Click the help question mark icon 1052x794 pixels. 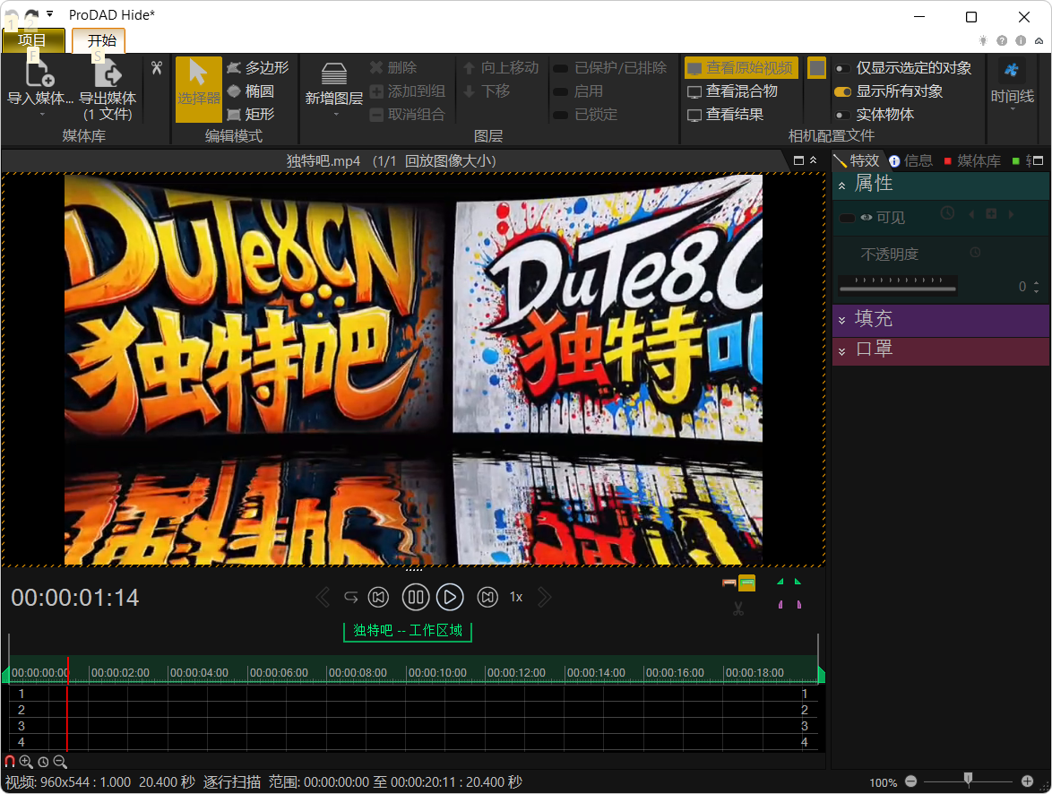1002,40
